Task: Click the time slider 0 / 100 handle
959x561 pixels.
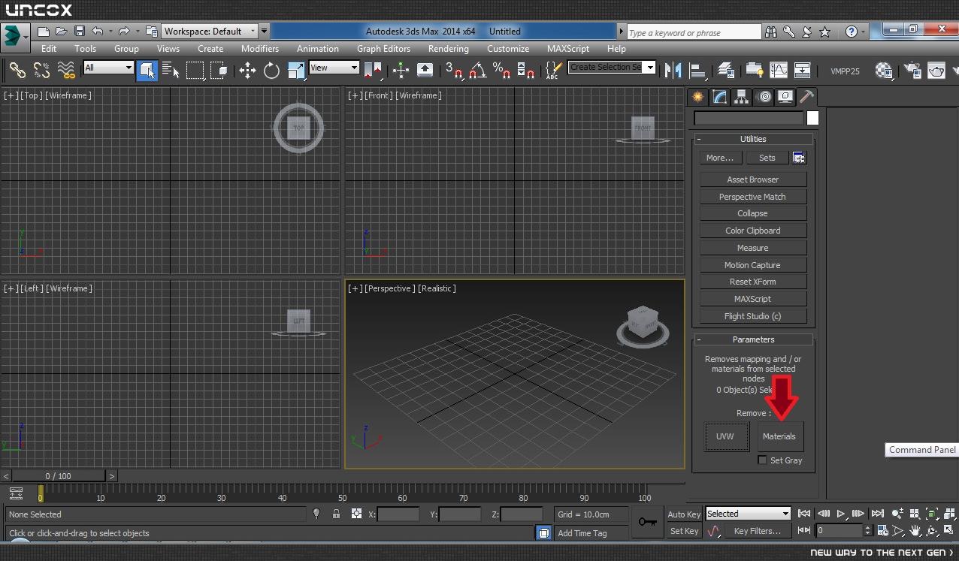Action: pos(59,476)
